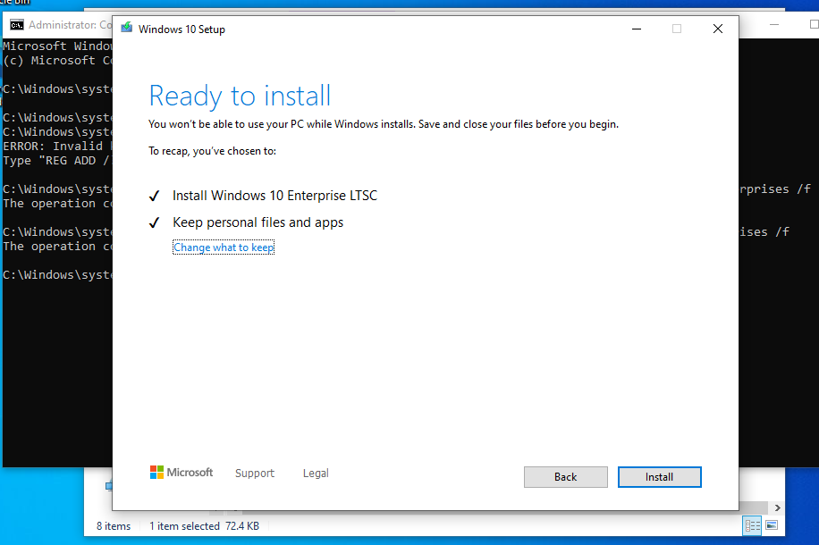Switch File Explorer to large icons view
The image size is (819, 545).
click(772, 525)
